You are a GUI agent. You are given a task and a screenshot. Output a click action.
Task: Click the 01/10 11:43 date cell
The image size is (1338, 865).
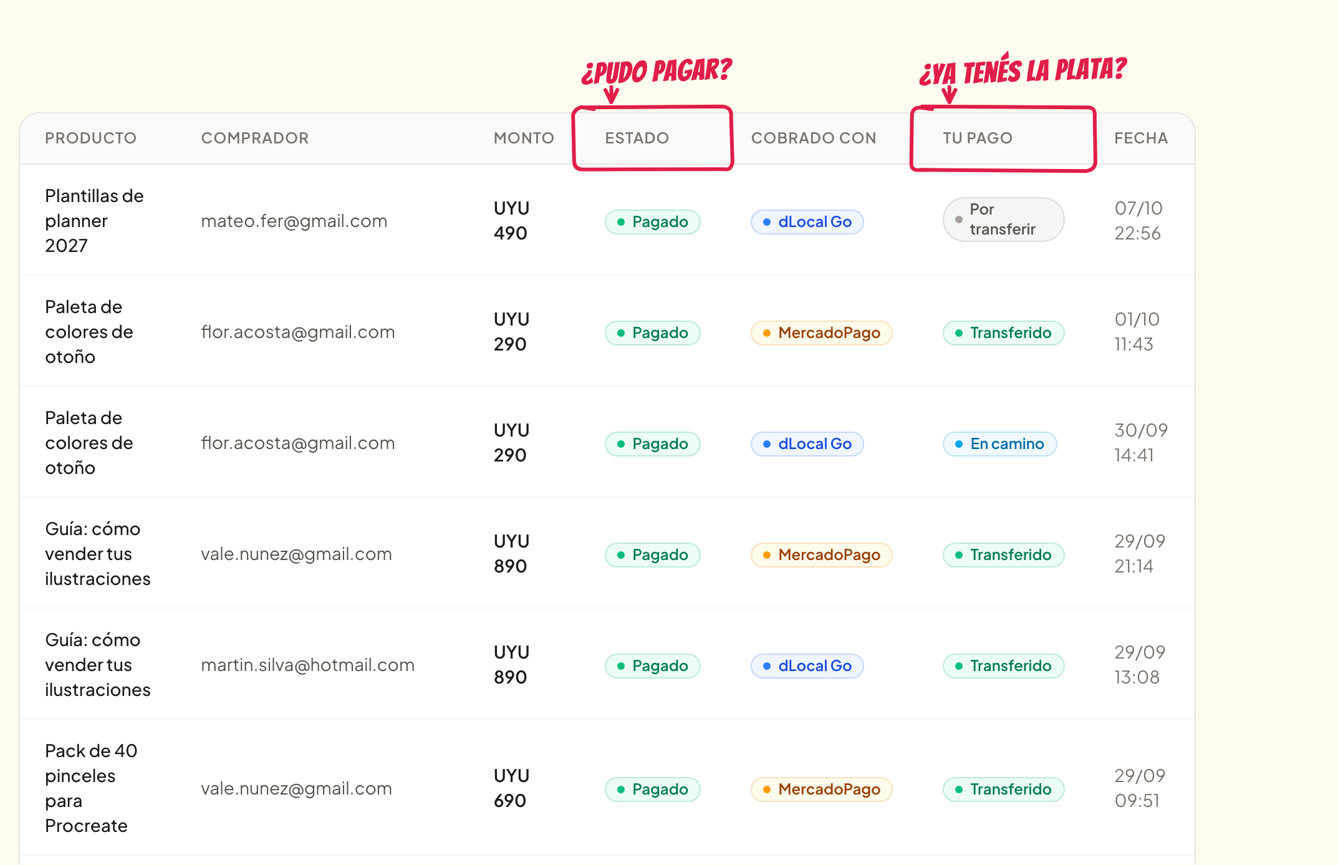(1137, 332)
